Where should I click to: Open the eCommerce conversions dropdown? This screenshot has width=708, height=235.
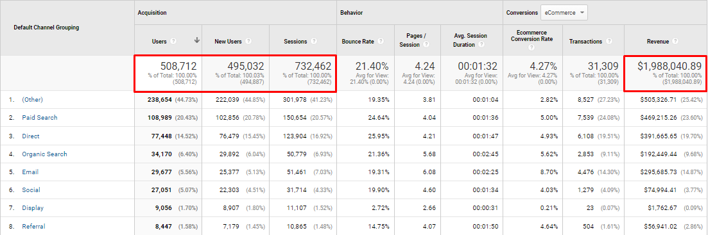564,13
